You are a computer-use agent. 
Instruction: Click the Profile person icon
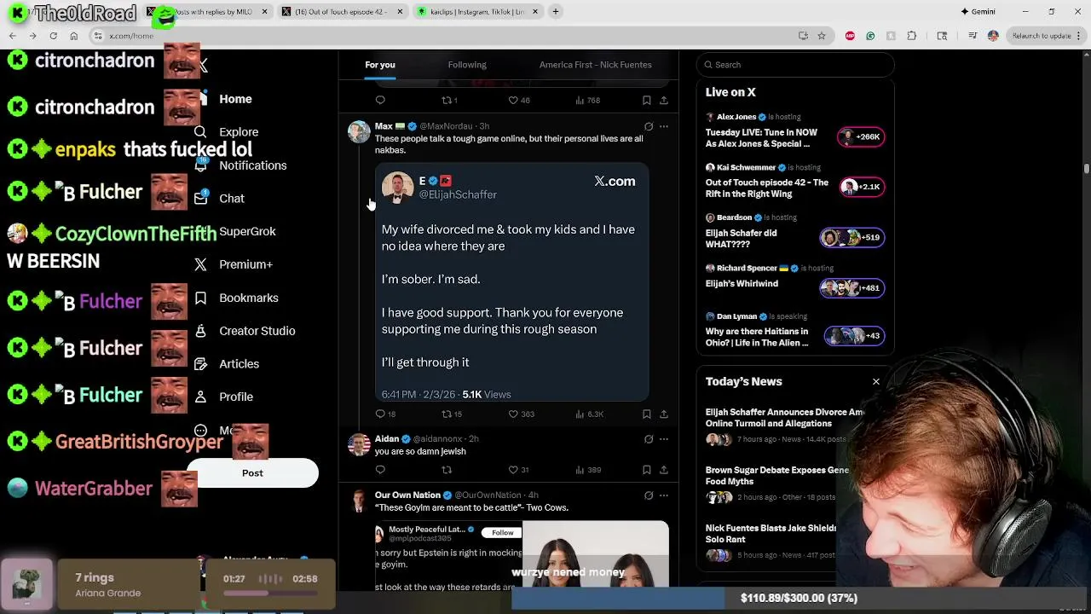click(x=200, y=397)
